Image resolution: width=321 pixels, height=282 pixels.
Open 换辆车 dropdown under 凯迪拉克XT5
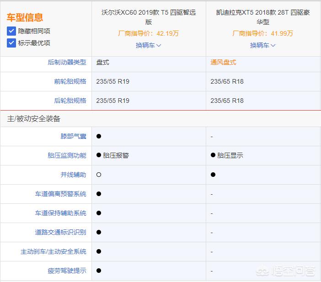pyautogui.click(x=262, y=45)
